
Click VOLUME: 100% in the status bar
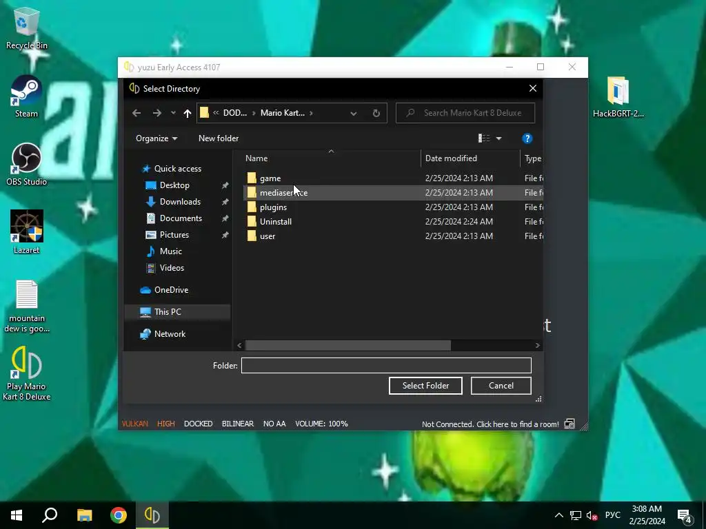(321, 424)
